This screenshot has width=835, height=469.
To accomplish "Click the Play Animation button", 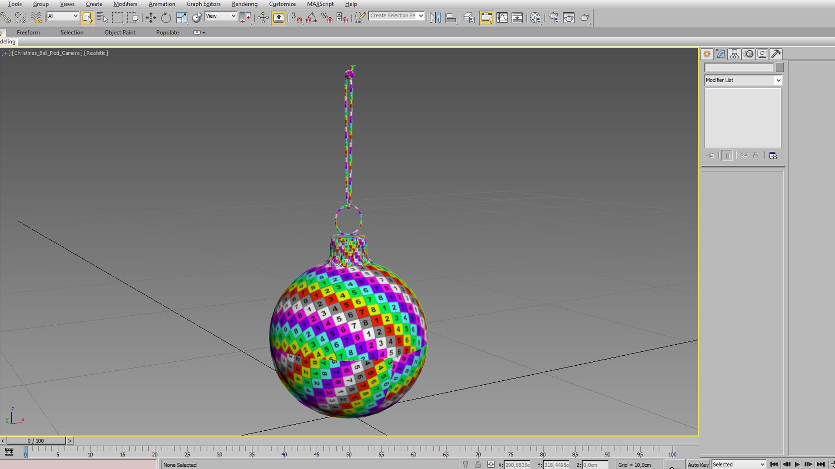I will 797,464.
